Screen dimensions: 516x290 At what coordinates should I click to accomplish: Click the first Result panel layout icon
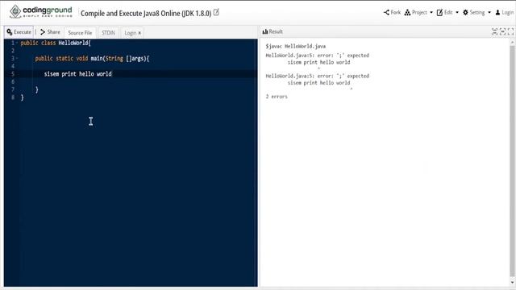(x=494, y=31)
